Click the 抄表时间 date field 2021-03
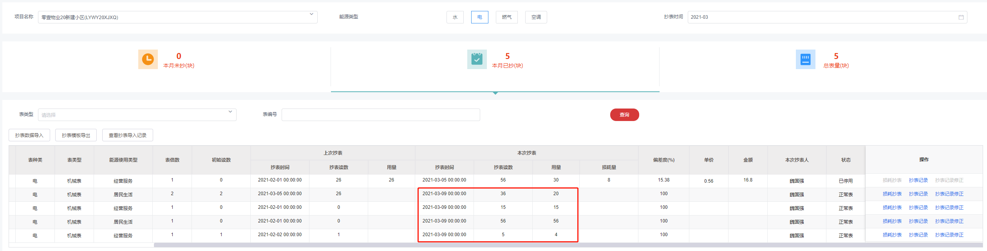987x251 pixels. point(827,17)
